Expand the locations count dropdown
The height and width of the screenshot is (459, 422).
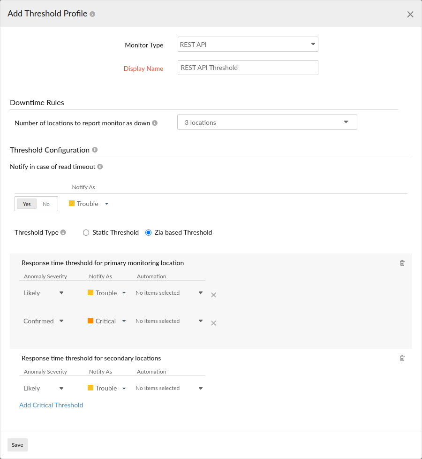pyautogui.click(x=346, y=122)
